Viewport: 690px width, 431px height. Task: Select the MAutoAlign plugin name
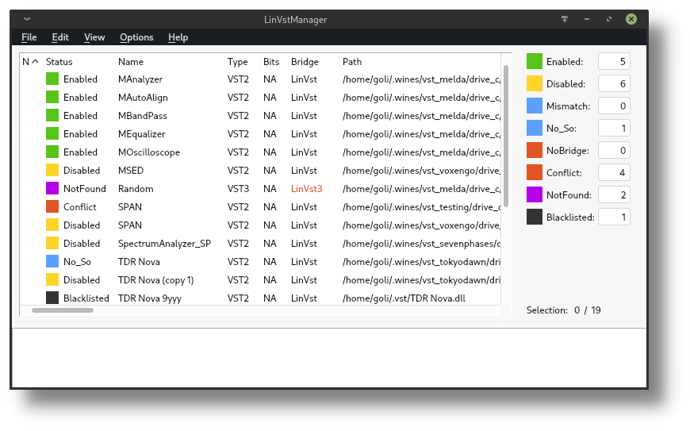click(143, 98)
